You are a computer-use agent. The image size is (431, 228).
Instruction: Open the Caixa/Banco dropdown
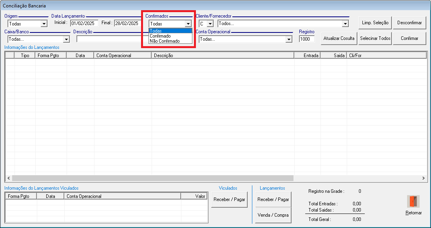click(66, 39)
